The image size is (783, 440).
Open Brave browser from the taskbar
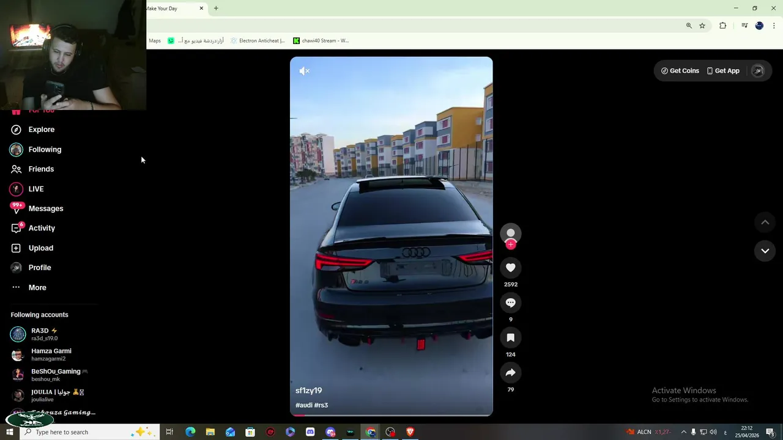pos(410,432)
